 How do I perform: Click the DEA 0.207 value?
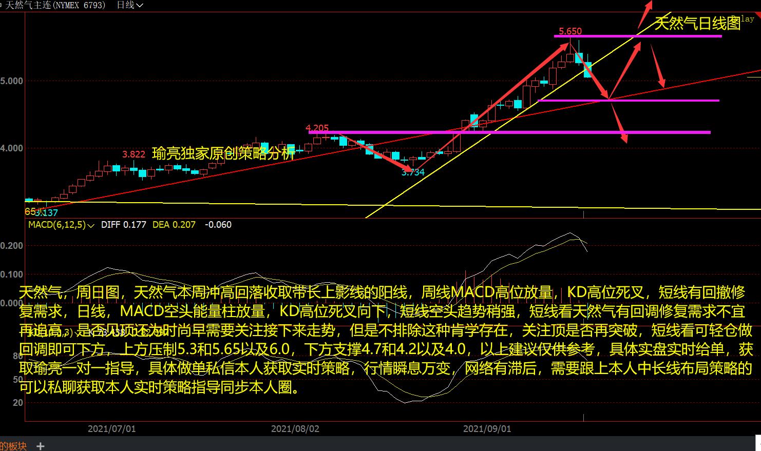click(x=174, y=225)
